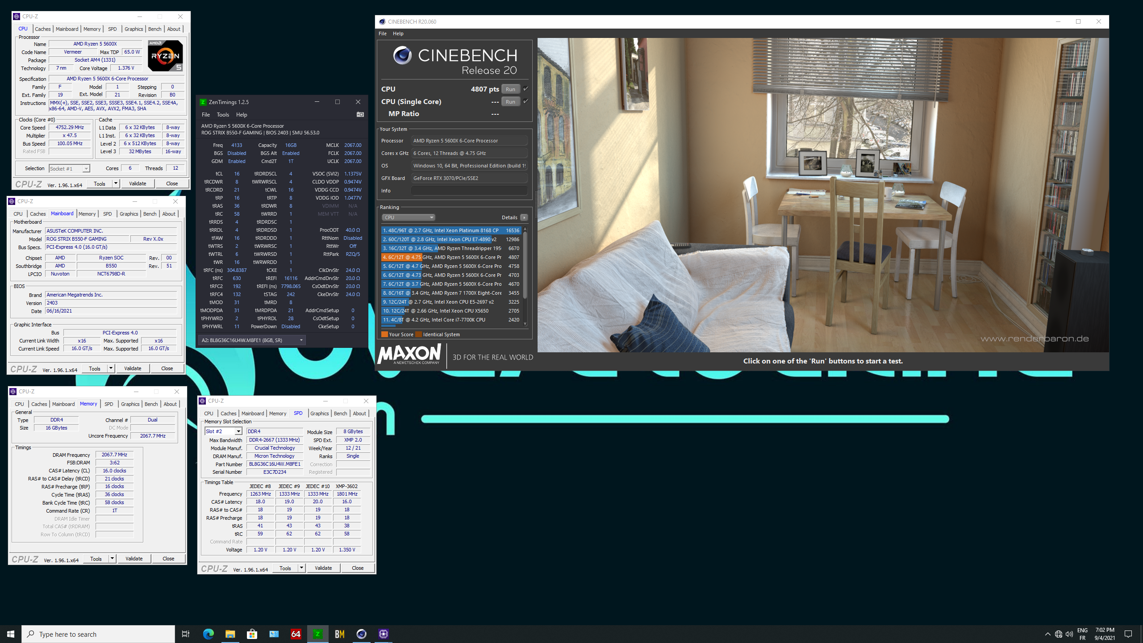The width and height of the screenshot is (1143, 643).
Task: Open the Windows notification center
Action: [1128, 634]
